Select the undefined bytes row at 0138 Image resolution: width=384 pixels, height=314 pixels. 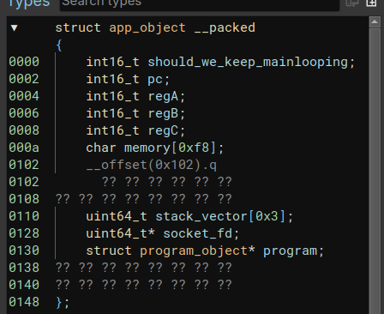[x=143, y=268]
